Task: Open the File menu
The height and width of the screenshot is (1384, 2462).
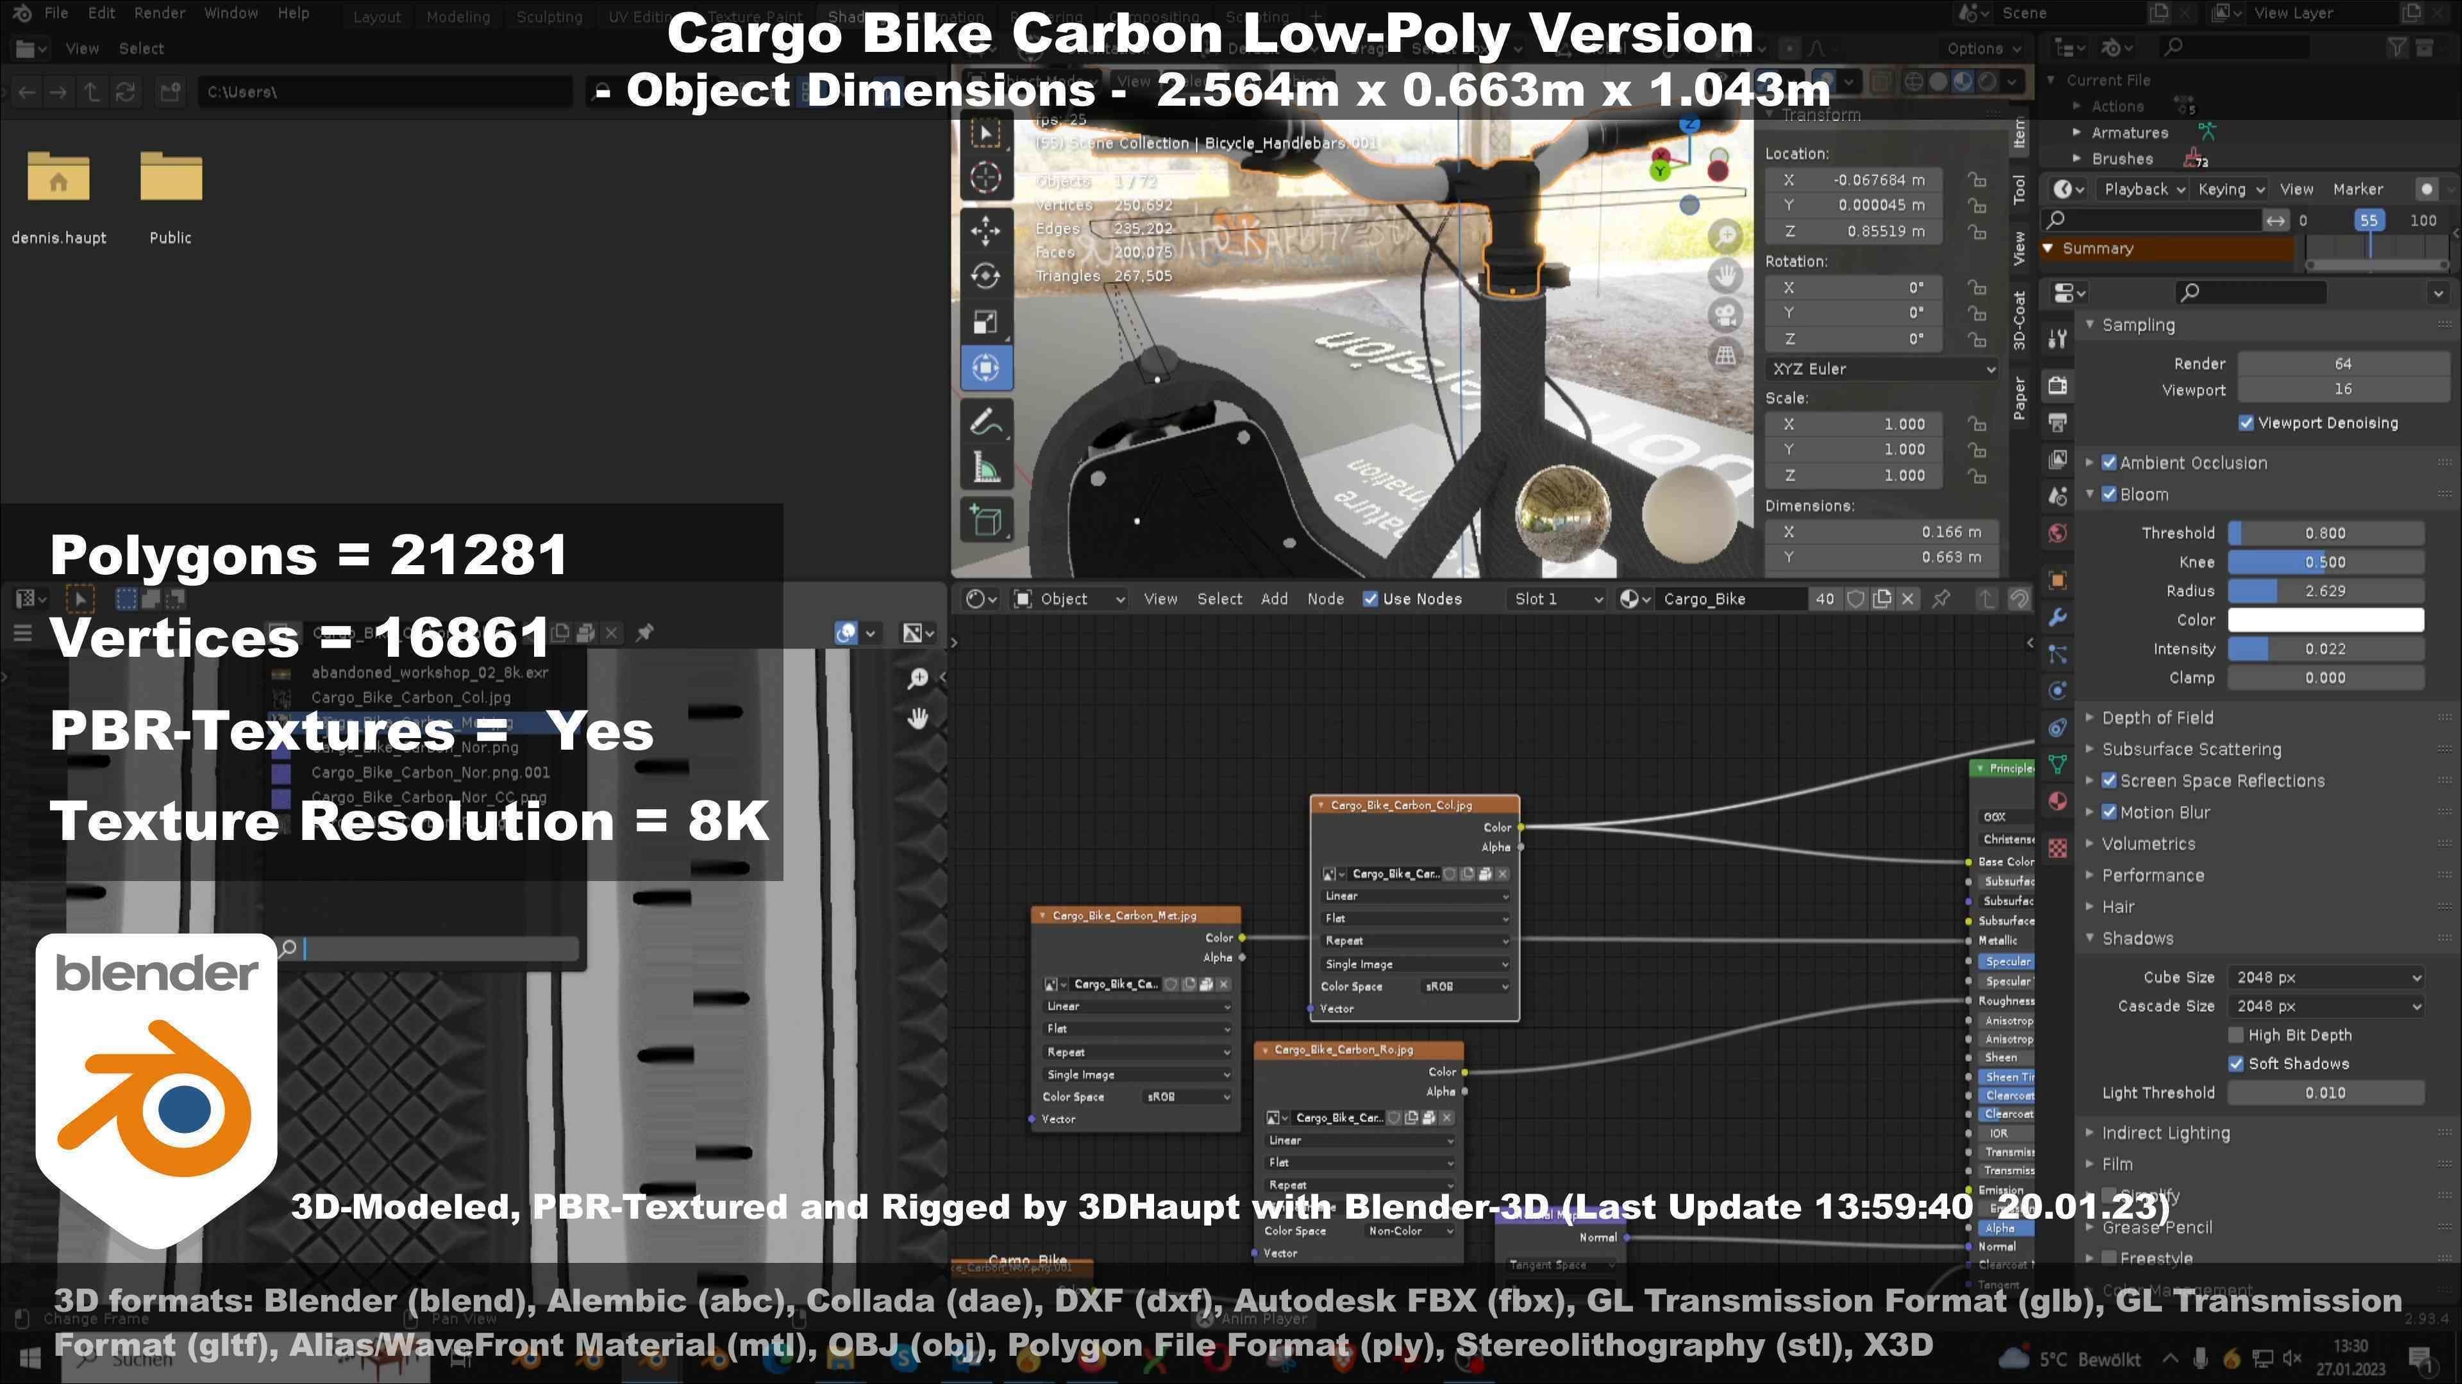Action: 56,13
